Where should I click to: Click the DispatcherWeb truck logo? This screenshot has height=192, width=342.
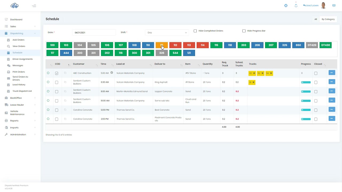point(14,6)
